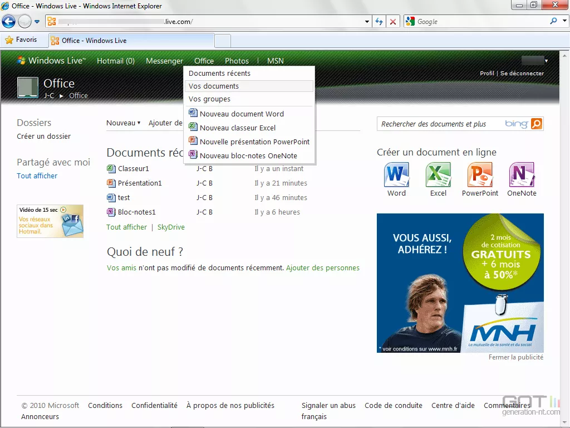570x428 pixels.
Task: Open Confidentialité footer link
Action: click(155, 406)
